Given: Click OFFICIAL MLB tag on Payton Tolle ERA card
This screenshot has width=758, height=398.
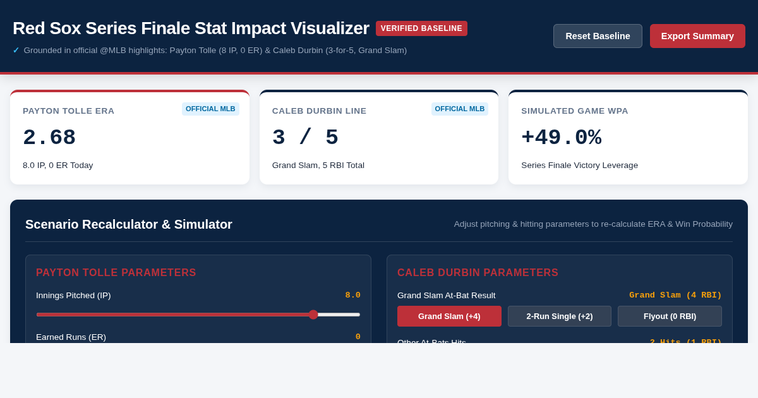Looking at the screenshot, I should [210, 109].
